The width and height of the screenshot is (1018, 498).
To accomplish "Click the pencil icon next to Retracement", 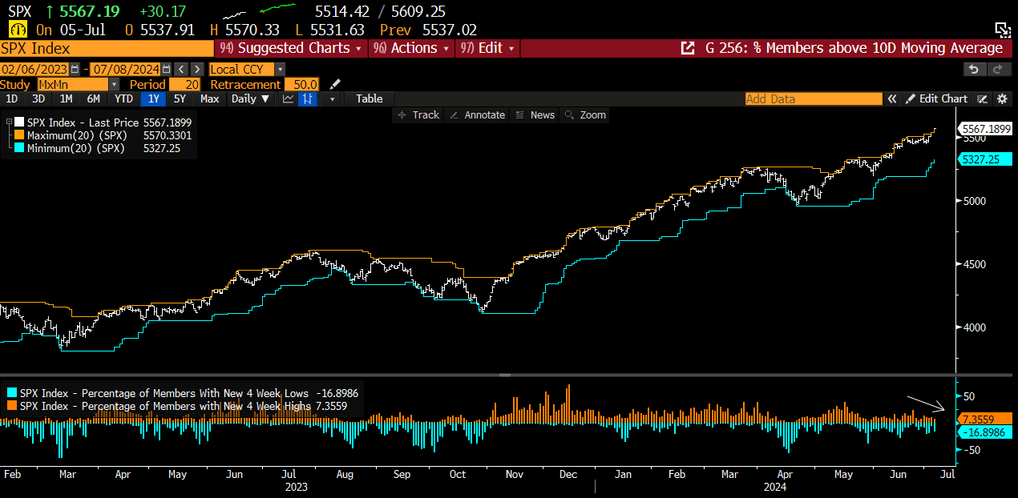I will (335, 84).
